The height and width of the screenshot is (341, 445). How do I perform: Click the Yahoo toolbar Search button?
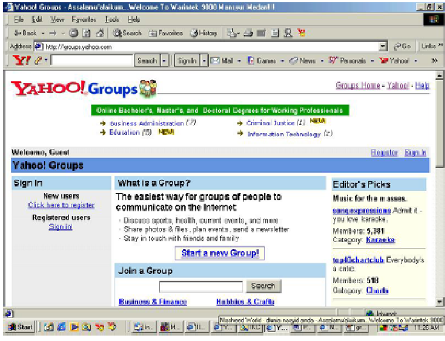[147, 60]
